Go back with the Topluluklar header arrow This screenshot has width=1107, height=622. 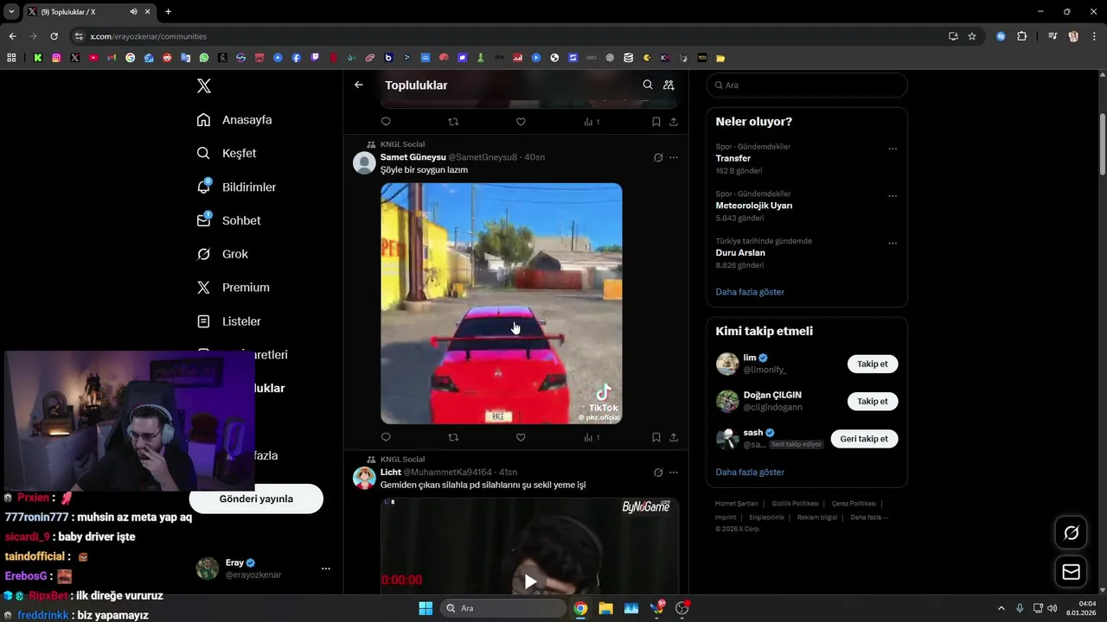click(x=359, y=85)
